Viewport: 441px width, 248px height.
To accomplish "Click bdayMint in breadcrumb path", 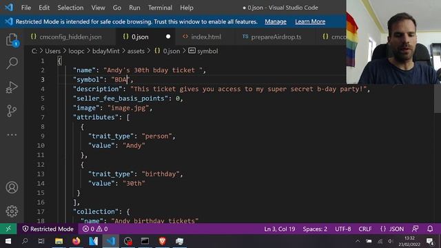I will click(105, 51).
